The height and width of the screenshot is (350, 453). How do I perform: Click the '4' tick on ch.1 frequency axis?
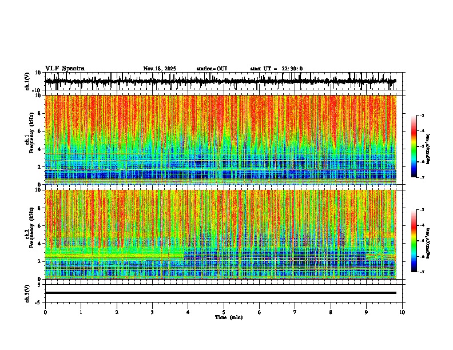click(x=39, y=149)
